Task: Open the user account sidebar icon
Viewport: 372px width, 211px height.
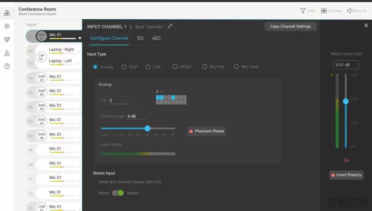Action: (x=7, y=53)
